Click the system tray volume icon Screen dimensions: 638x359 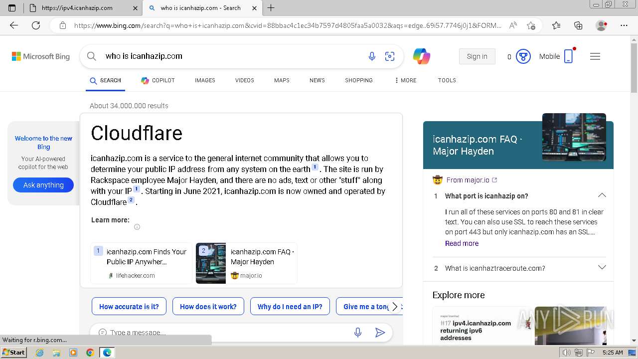pos(567,353)
